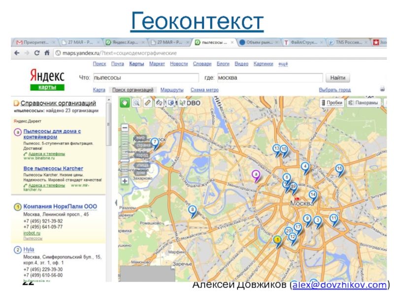The image size is (394, 295).
Task: Open the Маршруты tab
Action: click(172, 90)
